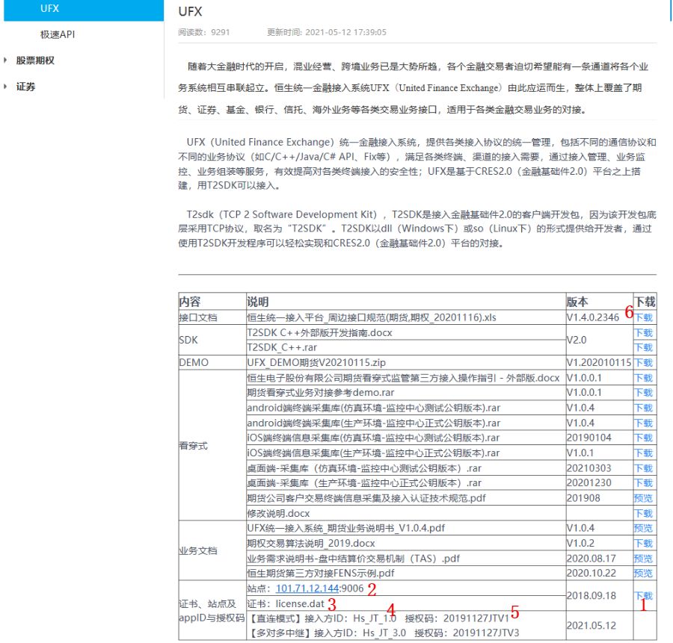Expand the 证券 section in the sidebar
Screen dimensions: 673x643
tap(26, 87)
